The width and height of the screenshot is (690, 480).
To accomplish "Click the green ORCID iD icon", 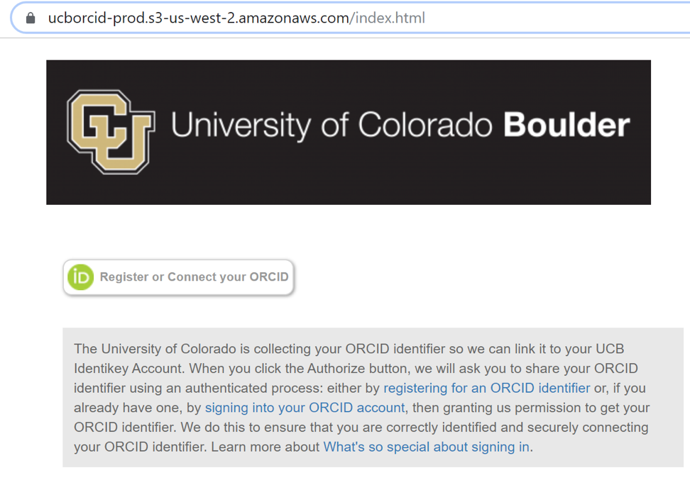I will 80,277.
